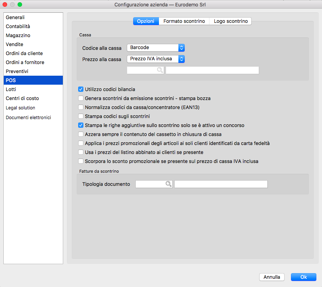
Task: Uncheck Utilizzo codici bilancia checkbox
Action: coord(80,90)
